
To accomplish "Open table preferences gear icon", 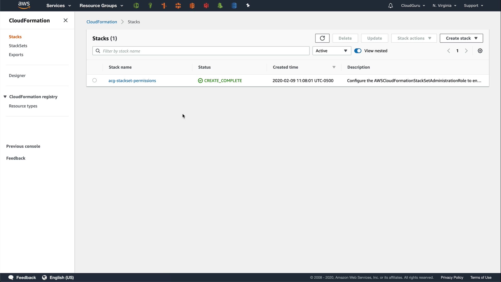I will 480,51.
